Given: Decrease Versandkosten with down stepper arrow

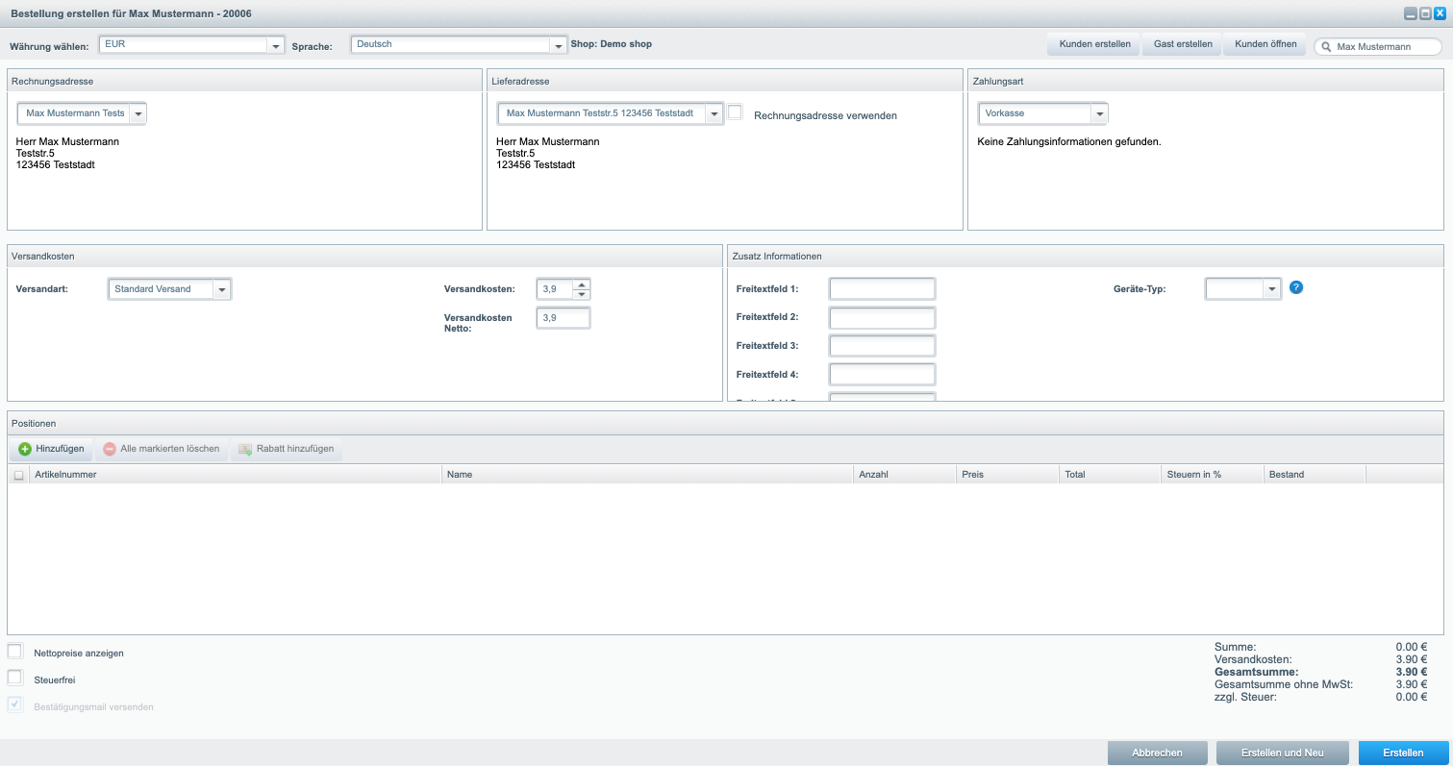Looking at the screenshot, I should pos(581,294).
